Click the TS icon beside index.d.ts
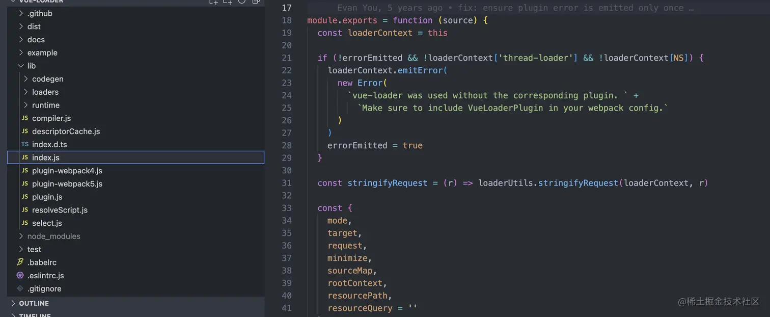Screen dimensions: 770x317 click(24, 145)
